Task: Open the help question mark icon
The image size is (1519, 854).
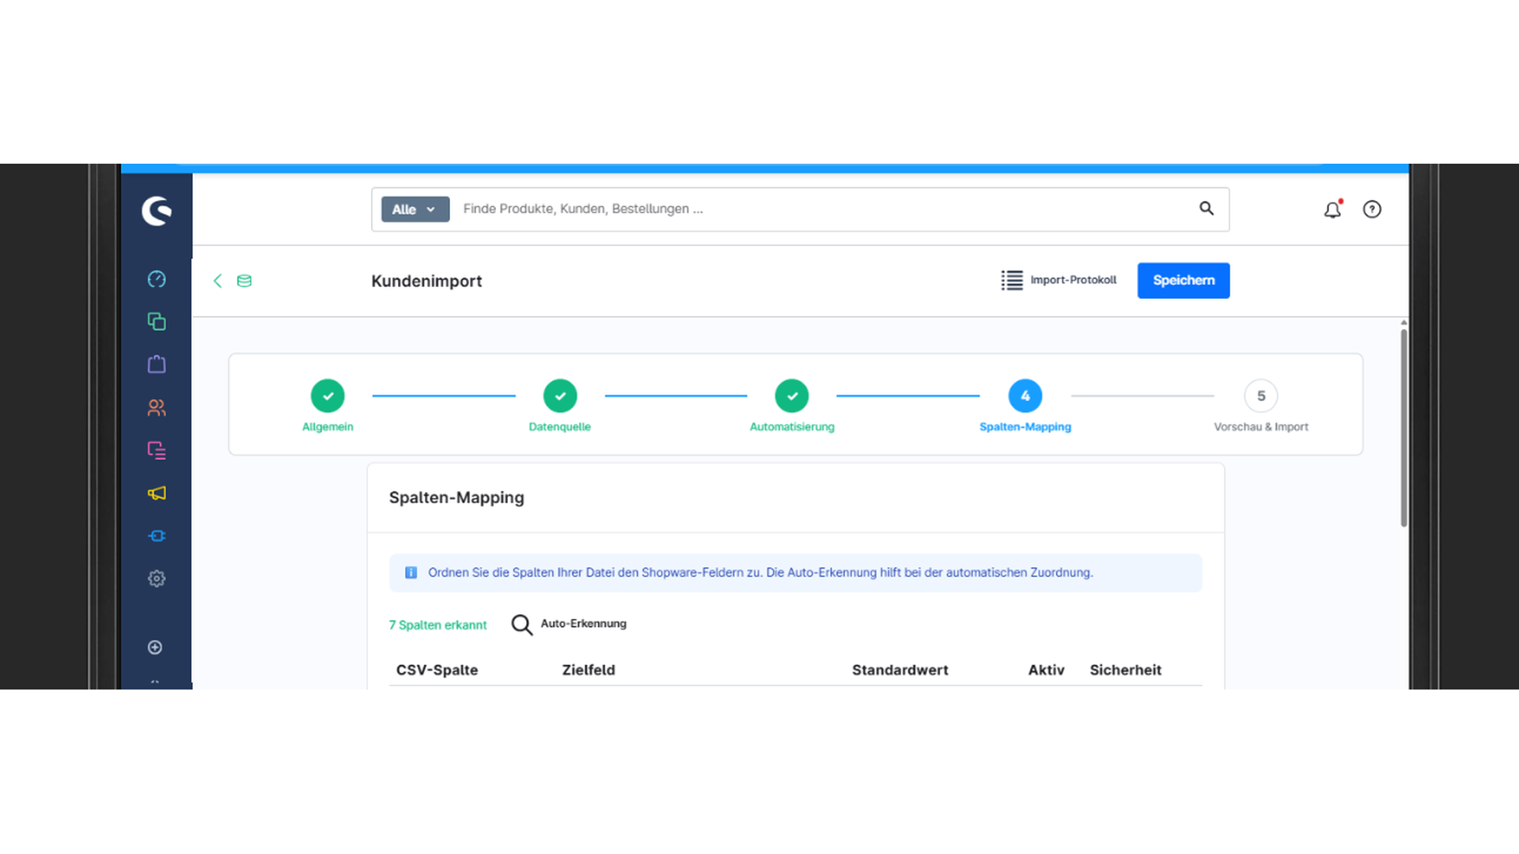Action: (x=1372, y=210)
